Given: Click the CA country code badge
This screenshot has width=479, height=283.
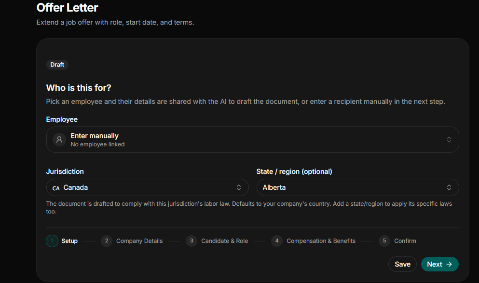Looking at the screenshot, I should (x=56, y=188).
